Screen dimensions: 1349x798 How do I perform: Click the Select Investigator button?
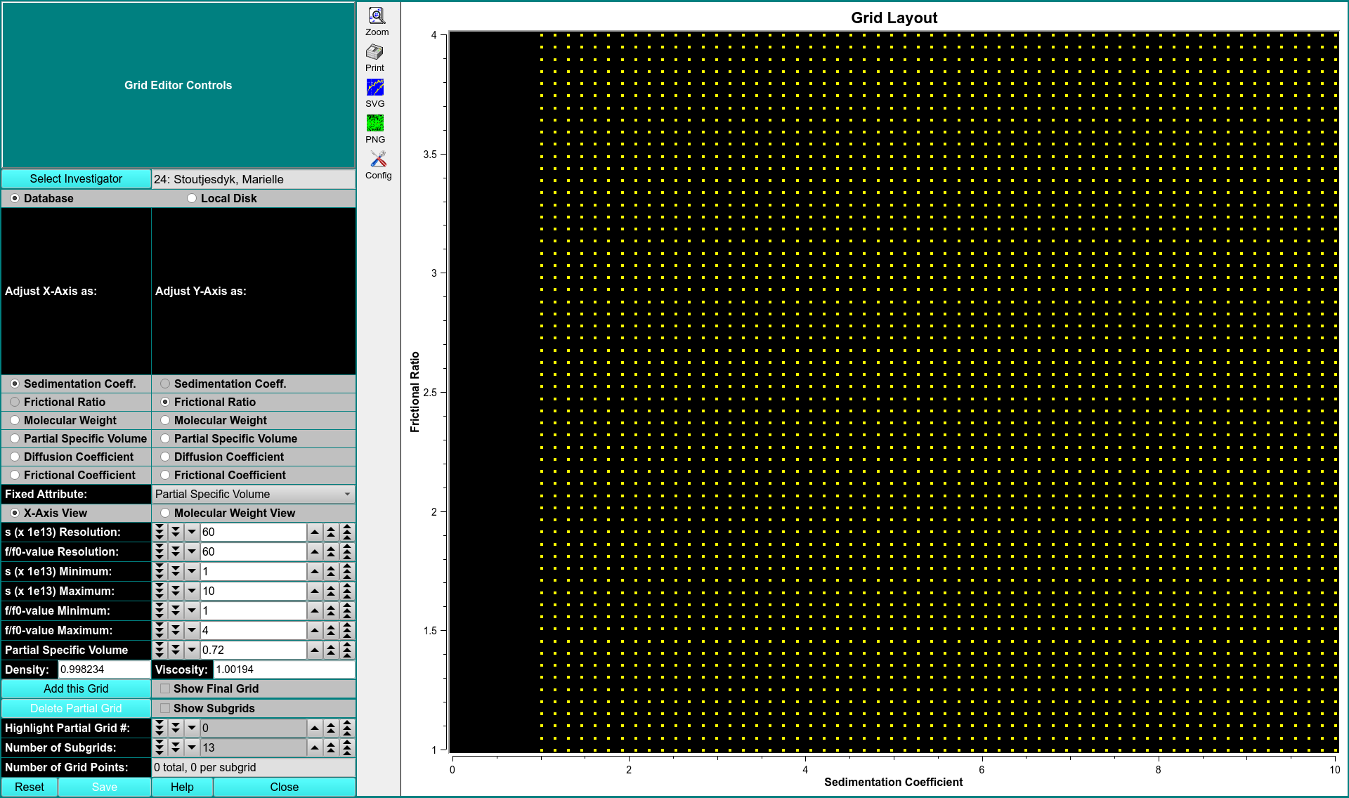pos(76,178)
